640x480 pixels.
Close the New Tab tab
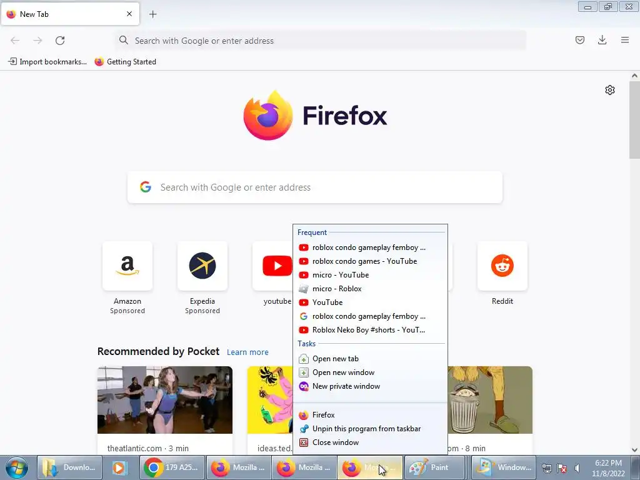coord(129,14)
